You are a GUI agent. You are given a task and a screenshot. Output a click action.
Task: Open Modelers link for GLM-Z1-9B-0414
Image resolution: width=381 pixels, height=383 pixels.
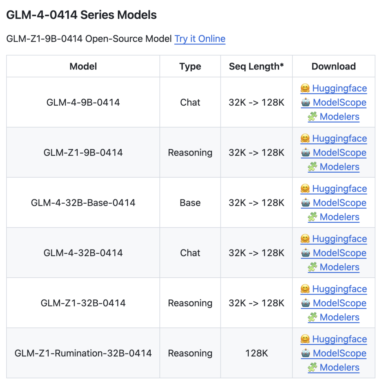pos(339,167)
